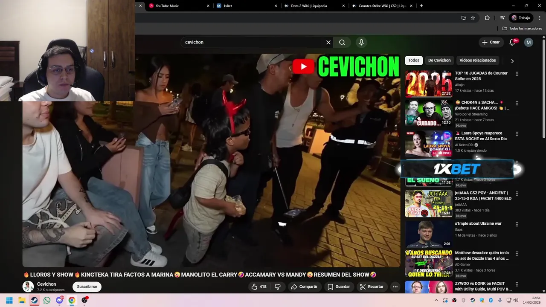Open CHOK4N a SACHA video thumbnail
Image resolution: width=546 pixels, height=307 pixels.
(x=428, y=113)
